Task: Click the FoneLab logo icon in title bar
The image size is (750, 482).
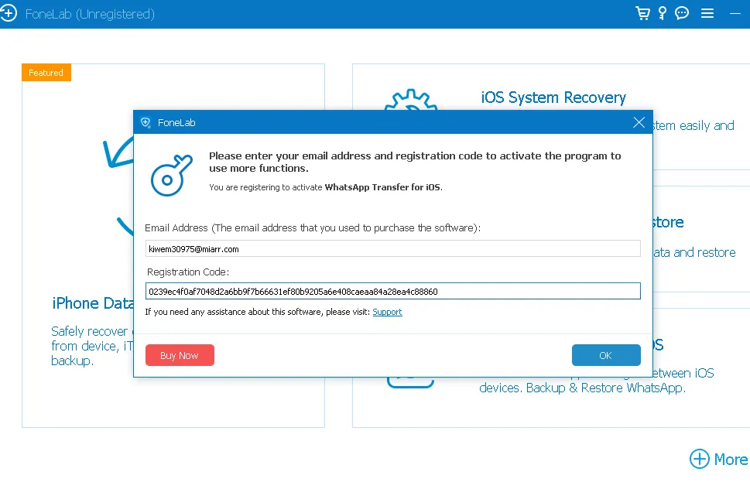Action: click(x=8, y=14)
